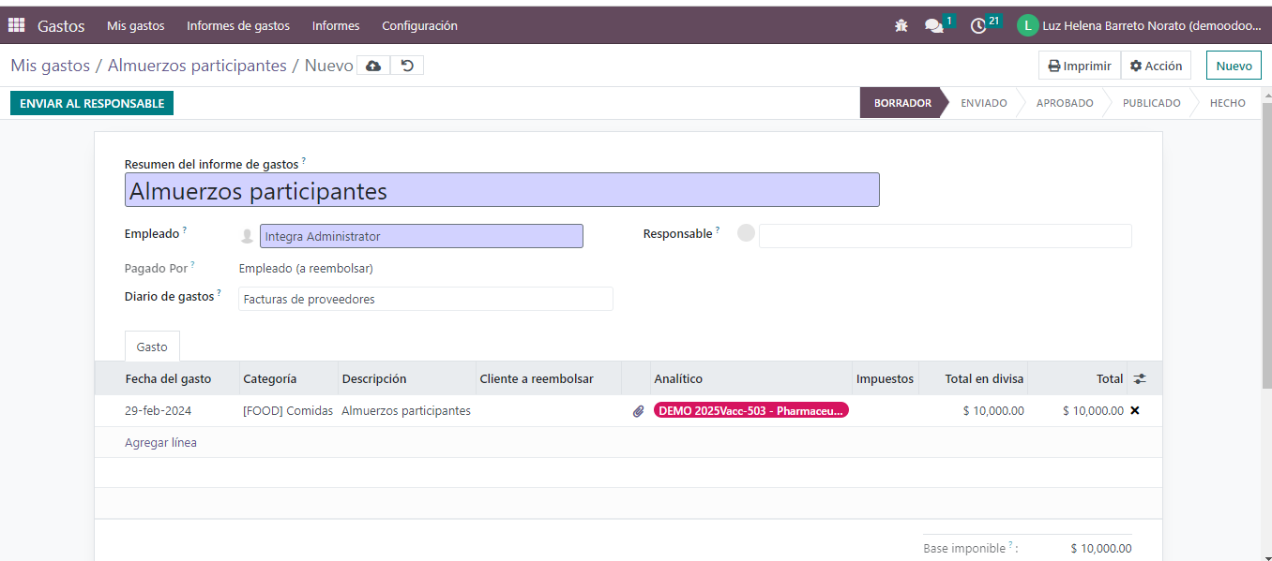
Task: Open the Diario de gastos dropdown
Action: [425, 300]
